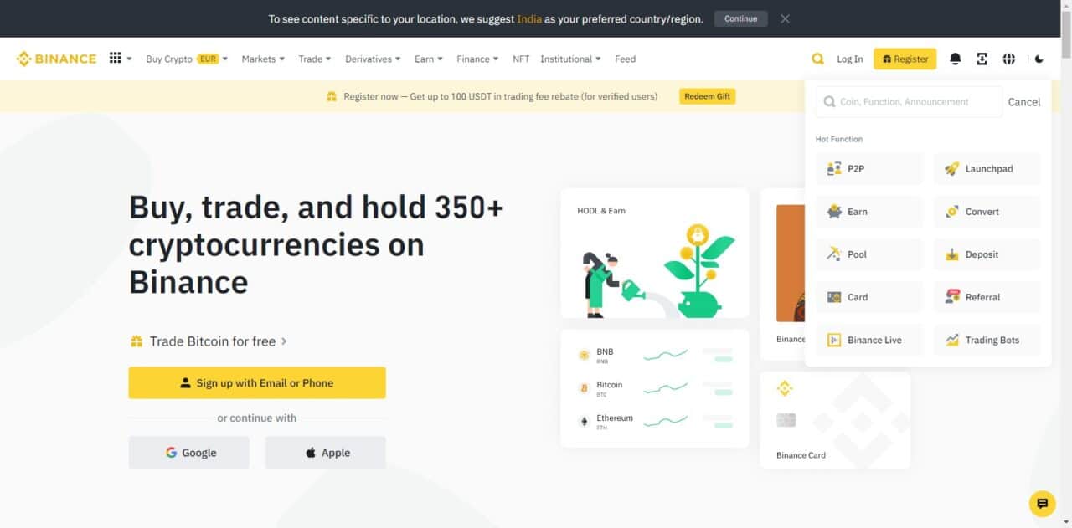Dismiss the location suggestion banner
1072x528 pixels.
785,18
